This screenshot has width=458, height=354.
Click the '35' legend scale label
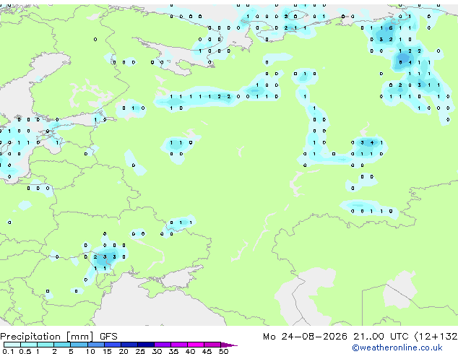[x=173, y=351]
